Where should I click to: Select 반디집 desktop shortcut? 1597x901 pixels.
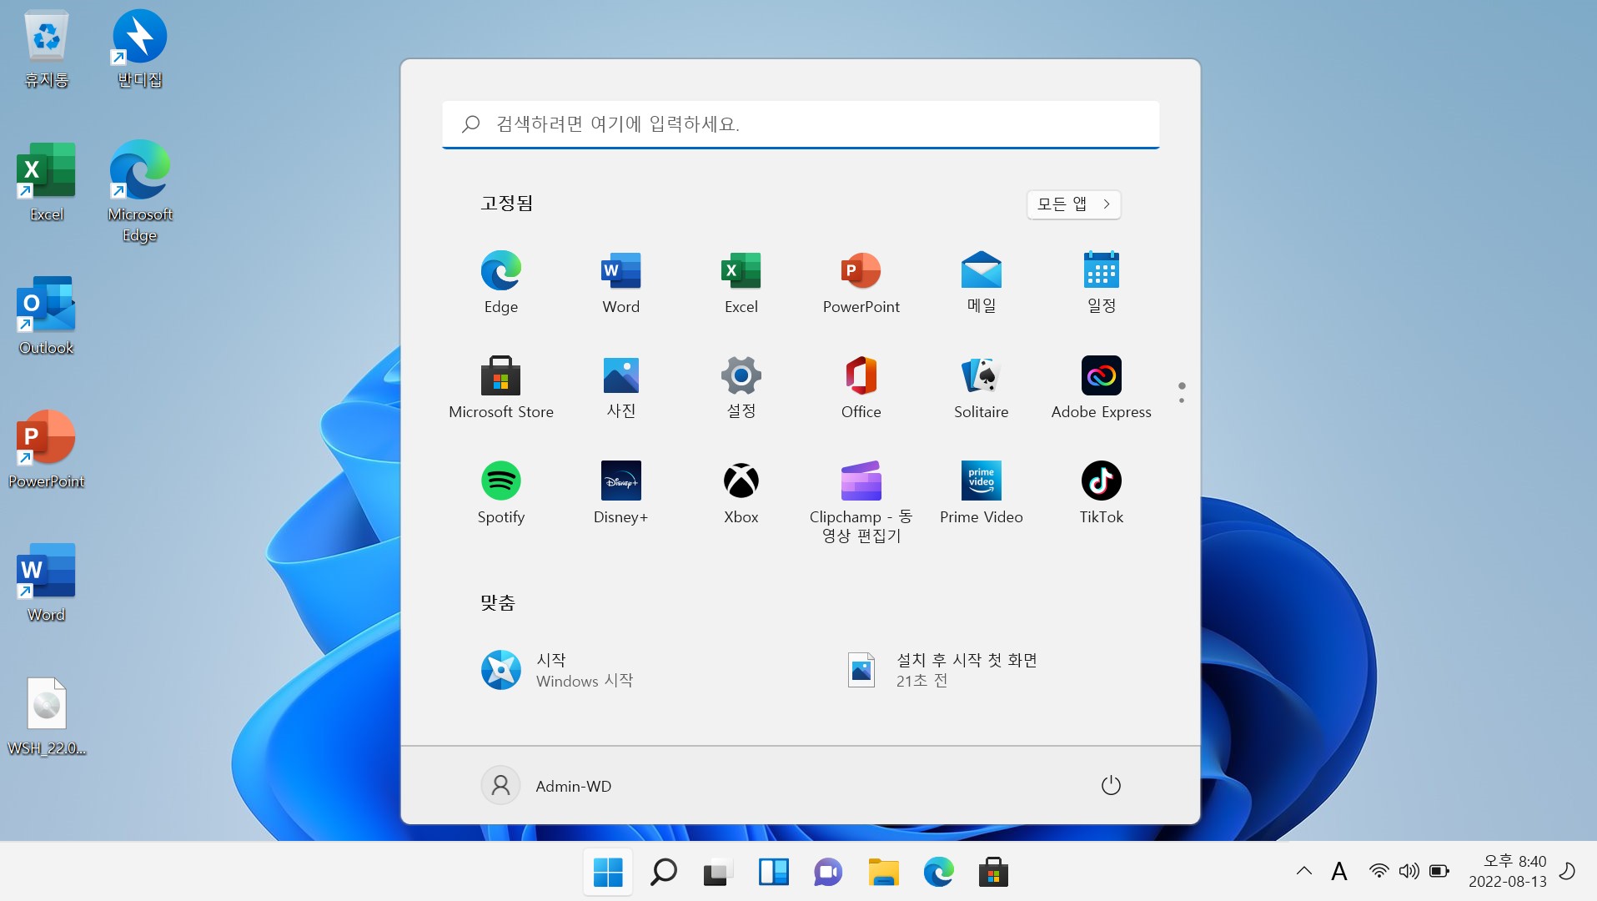pos(140,48)
